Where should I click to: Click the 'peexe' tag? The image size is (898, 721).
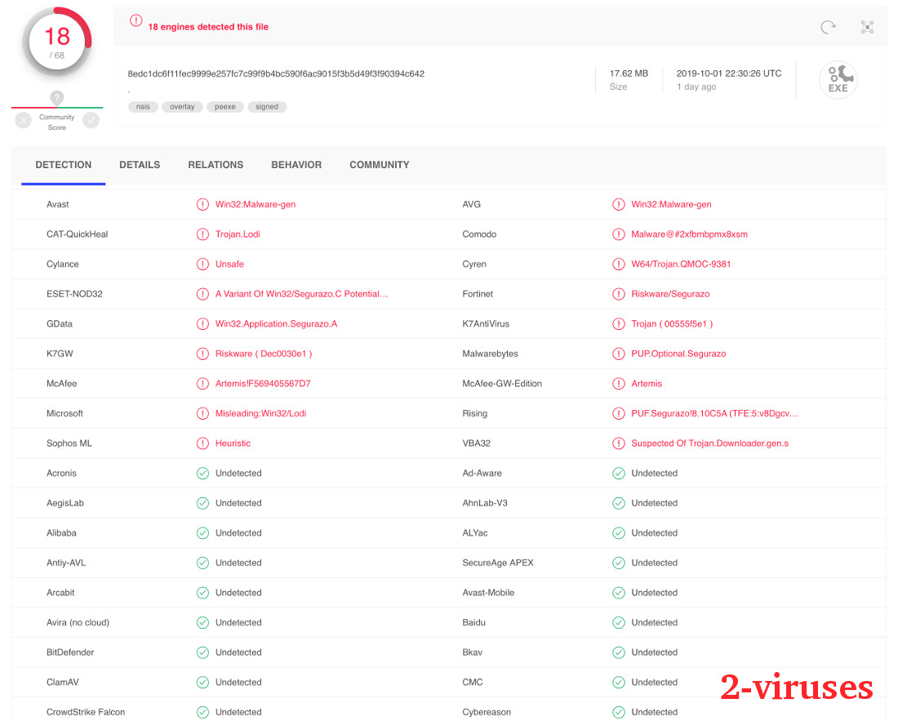coord(225,106)
